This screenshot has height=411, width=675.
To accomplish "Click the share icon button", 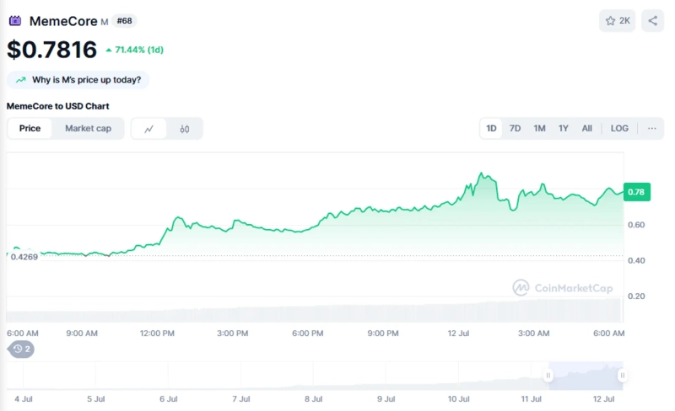I will pyautogui.click(x=652, y=21).
